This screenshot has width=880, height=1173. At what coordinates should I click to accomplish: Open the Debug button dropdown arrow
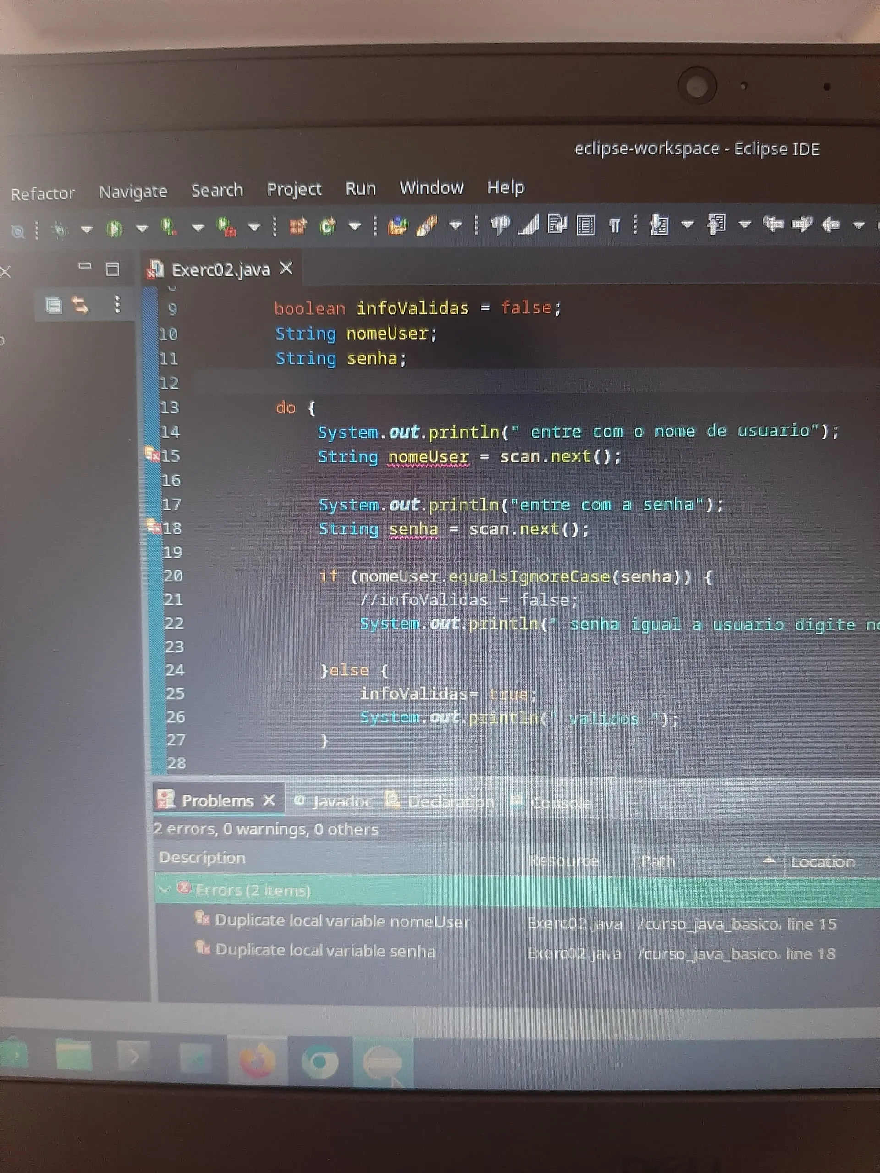point(87,229)
